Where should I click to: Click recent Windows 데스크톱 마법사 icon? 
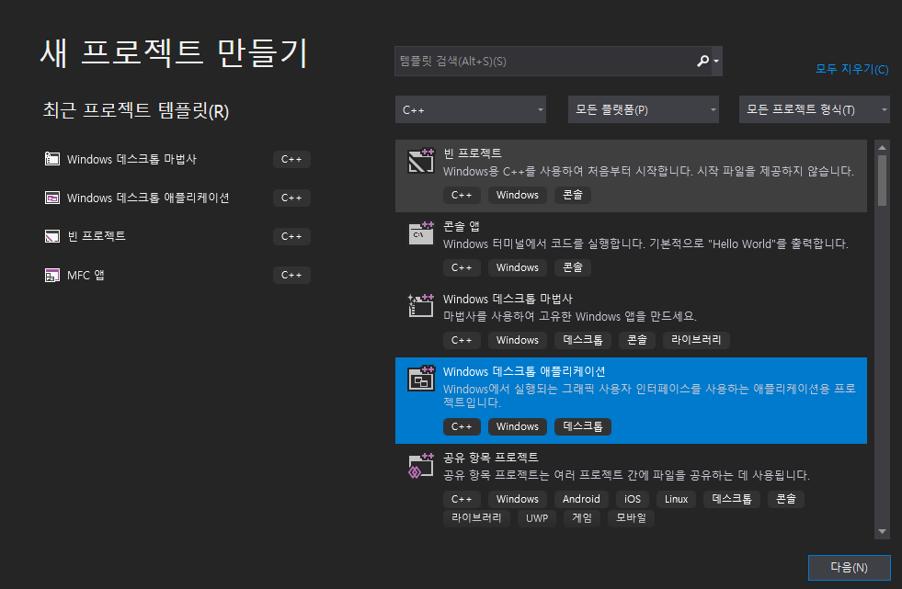pyautogui.click(x=52, y=159)
